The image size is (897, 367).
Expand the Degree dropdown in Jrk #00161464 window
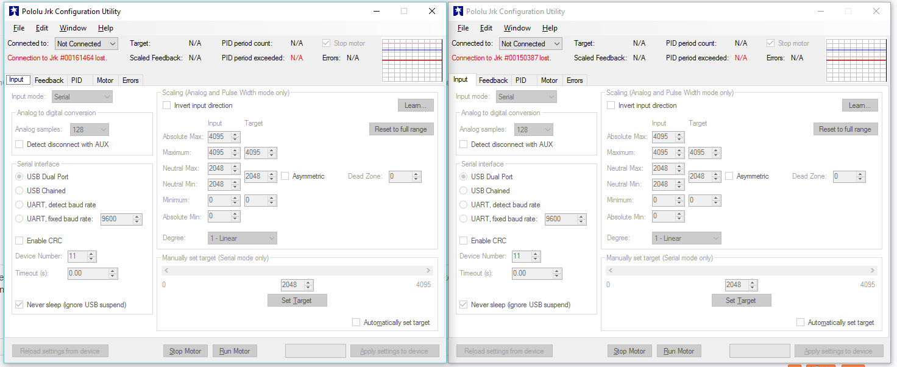[x=243, y=238]
